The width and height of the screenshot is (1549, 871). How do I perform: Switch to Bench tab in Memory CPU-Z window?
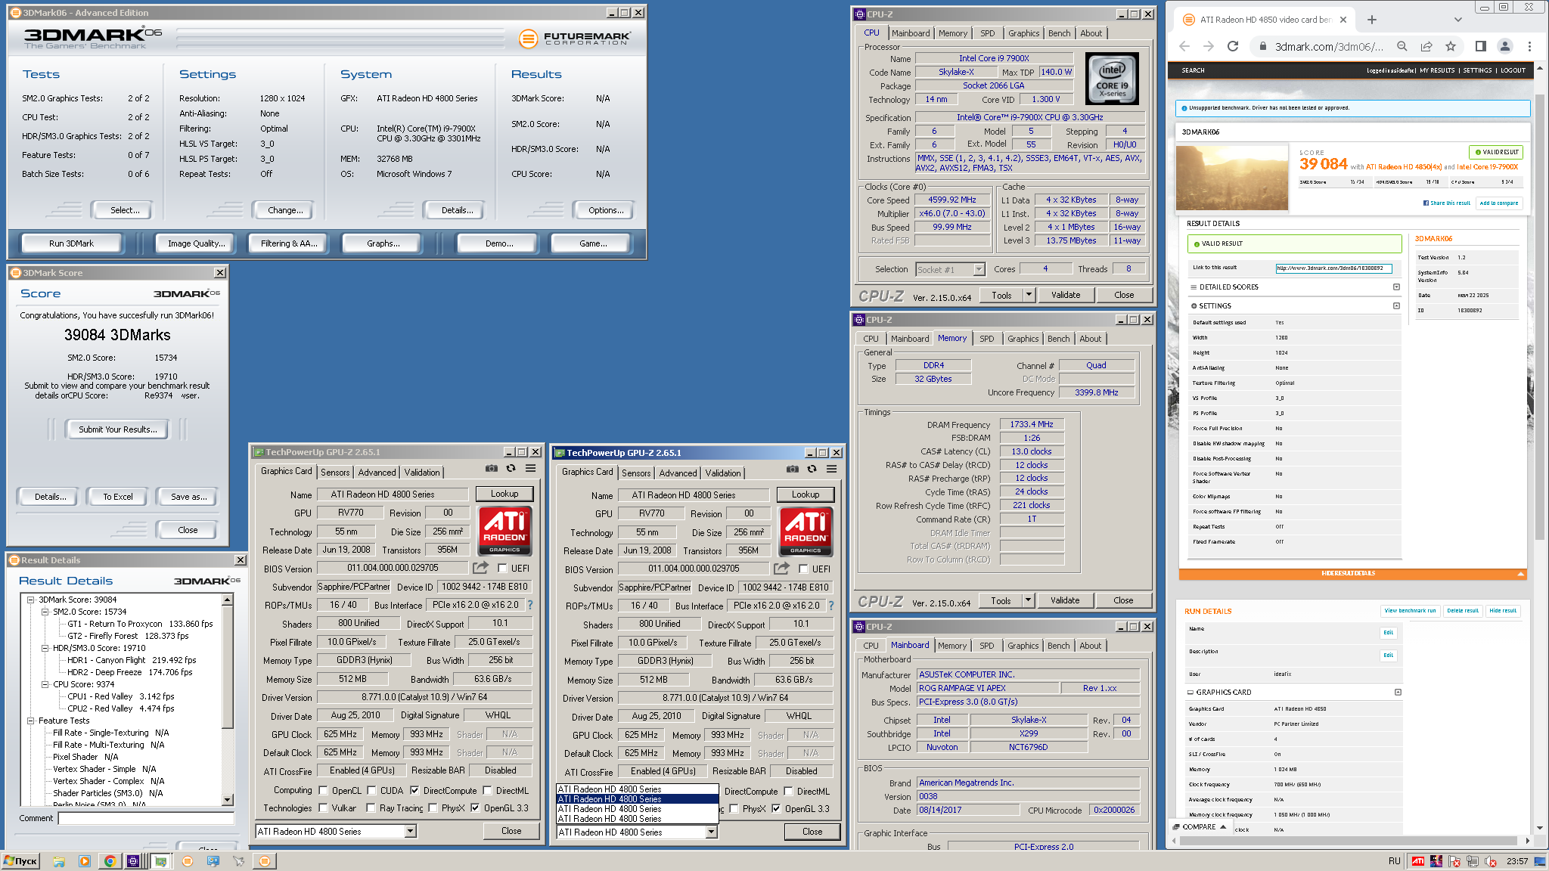pyautogui.click(x=1059, y=339)
